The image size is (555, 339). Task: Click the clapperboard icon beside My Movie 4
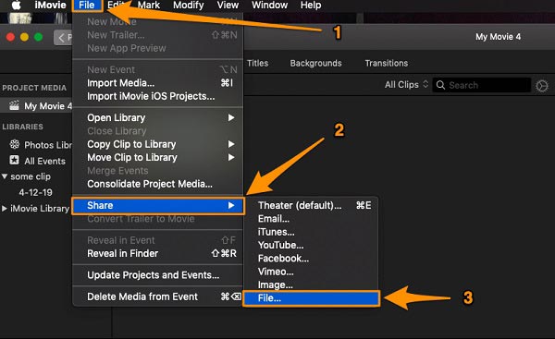(14, 105)
